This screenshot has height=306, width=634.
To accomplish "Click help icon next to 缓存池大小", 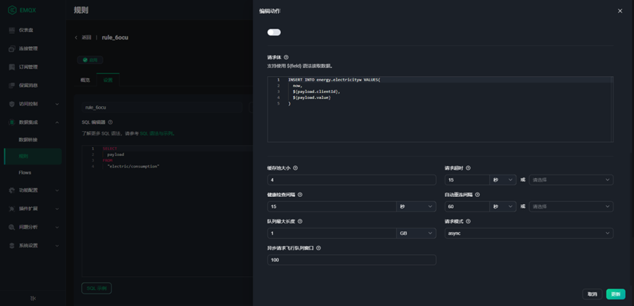I will click(x=295, y=168).
